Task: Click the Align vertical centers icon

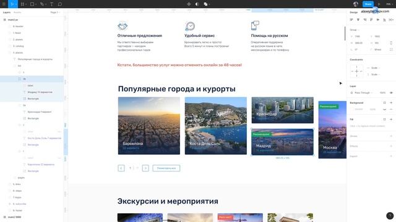Action: tap(378, 20)
